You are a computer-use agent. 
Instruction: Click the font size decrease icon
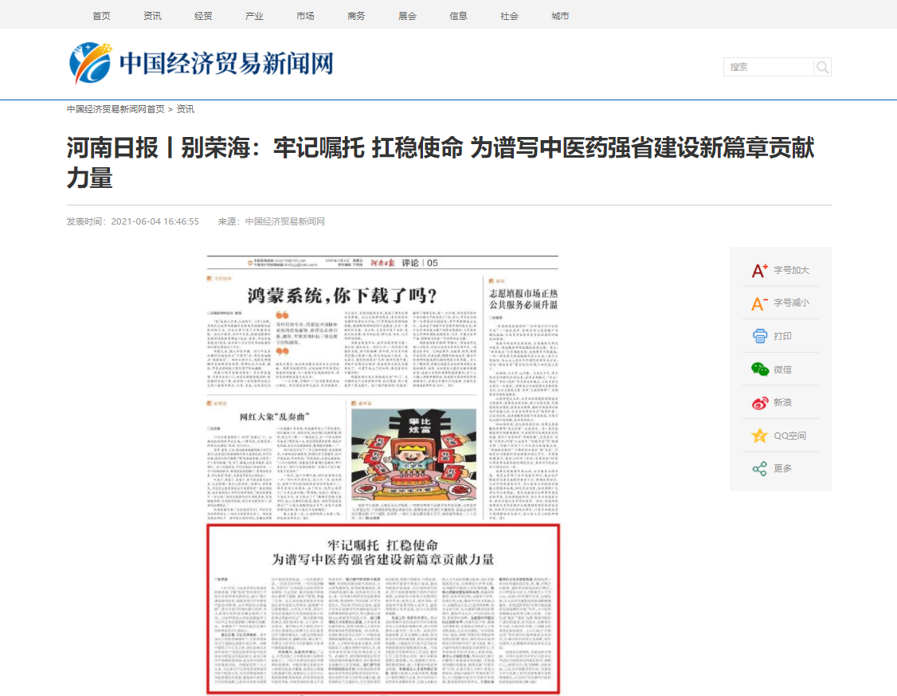point(760,303)
